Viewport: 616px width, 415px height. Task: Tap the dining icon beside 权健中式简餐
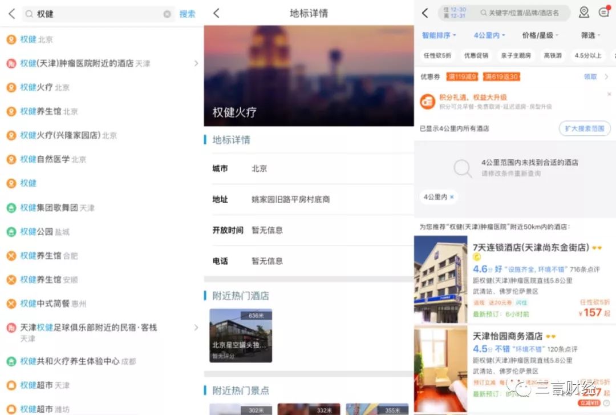(x=11, y=304)
